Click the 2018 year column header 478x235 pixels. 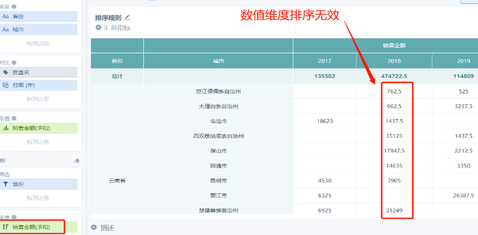[x=394, y=61]
